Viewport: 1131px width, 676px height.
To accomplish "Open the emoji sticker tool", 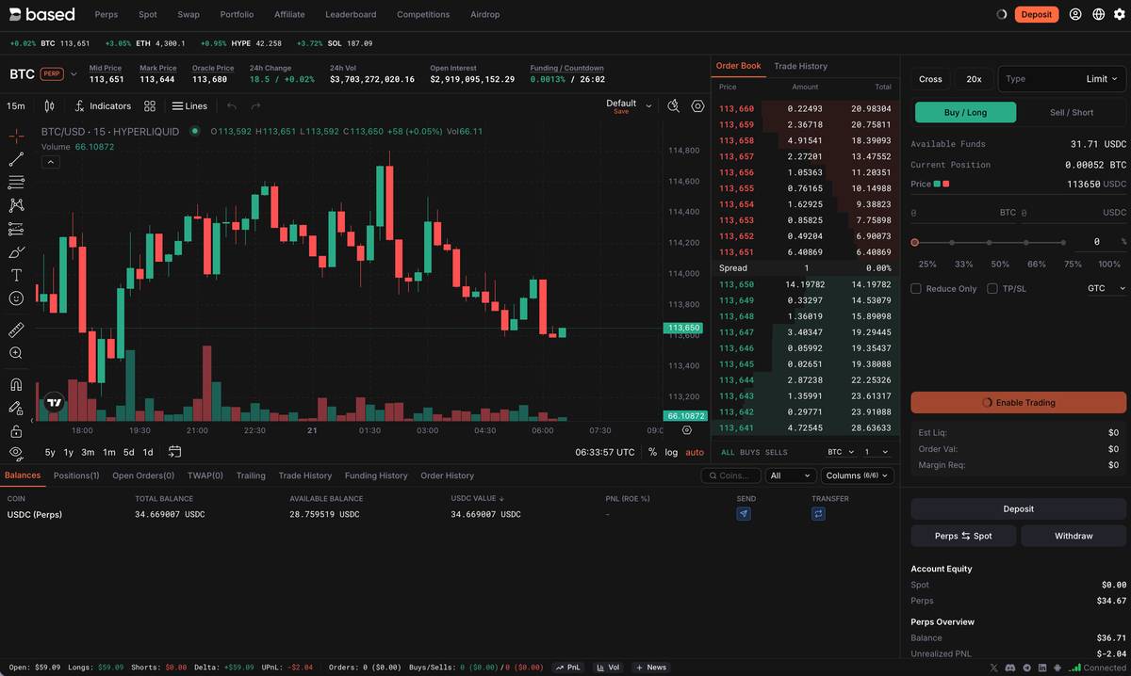I will 16,298.
